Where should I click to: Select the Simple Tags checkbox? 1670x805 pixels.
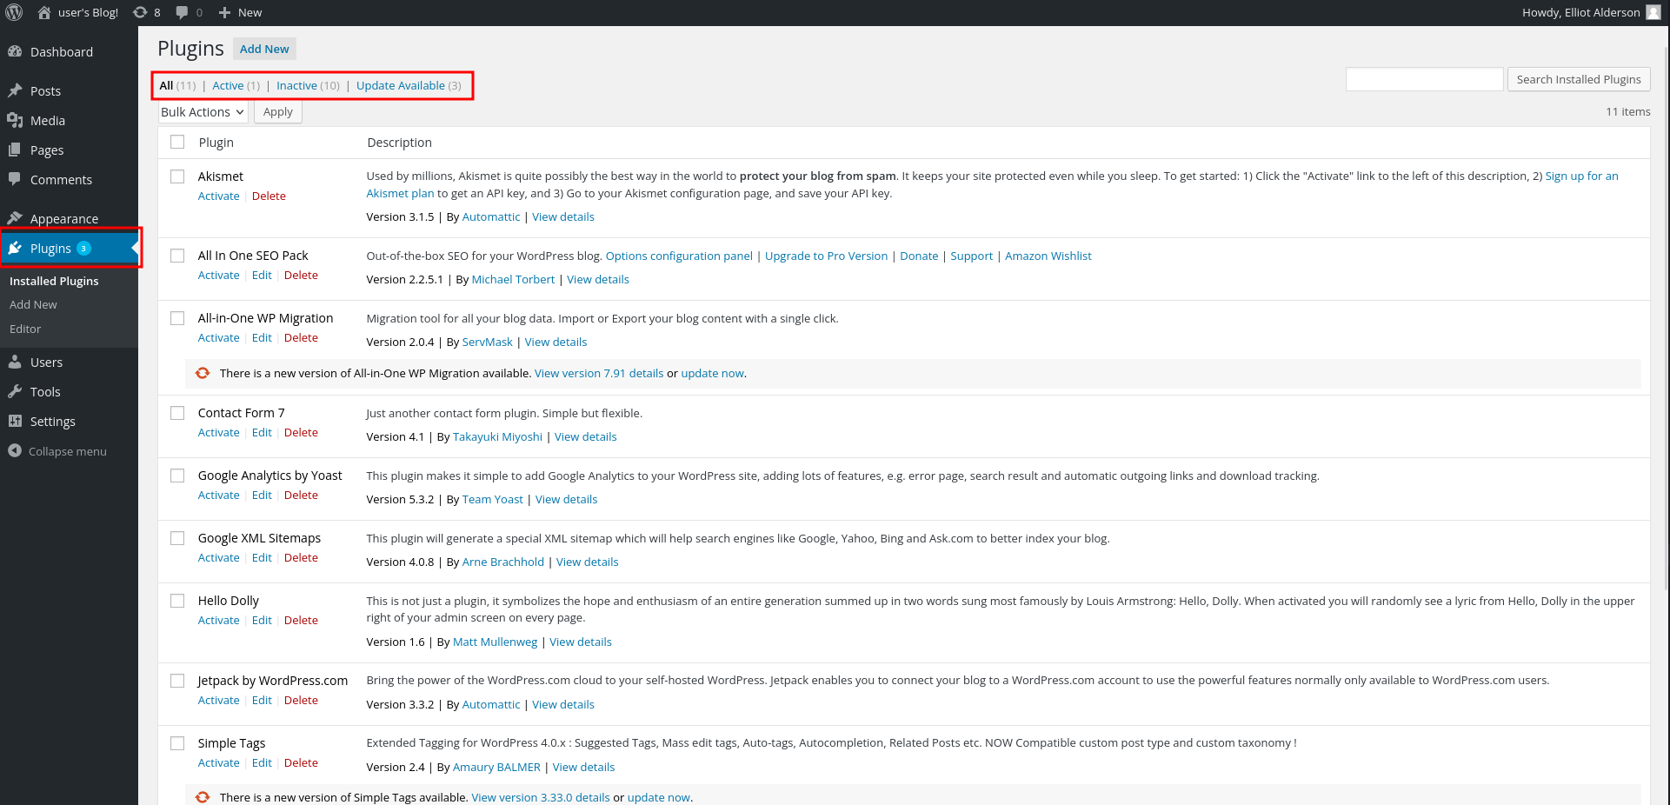[177, 743]
